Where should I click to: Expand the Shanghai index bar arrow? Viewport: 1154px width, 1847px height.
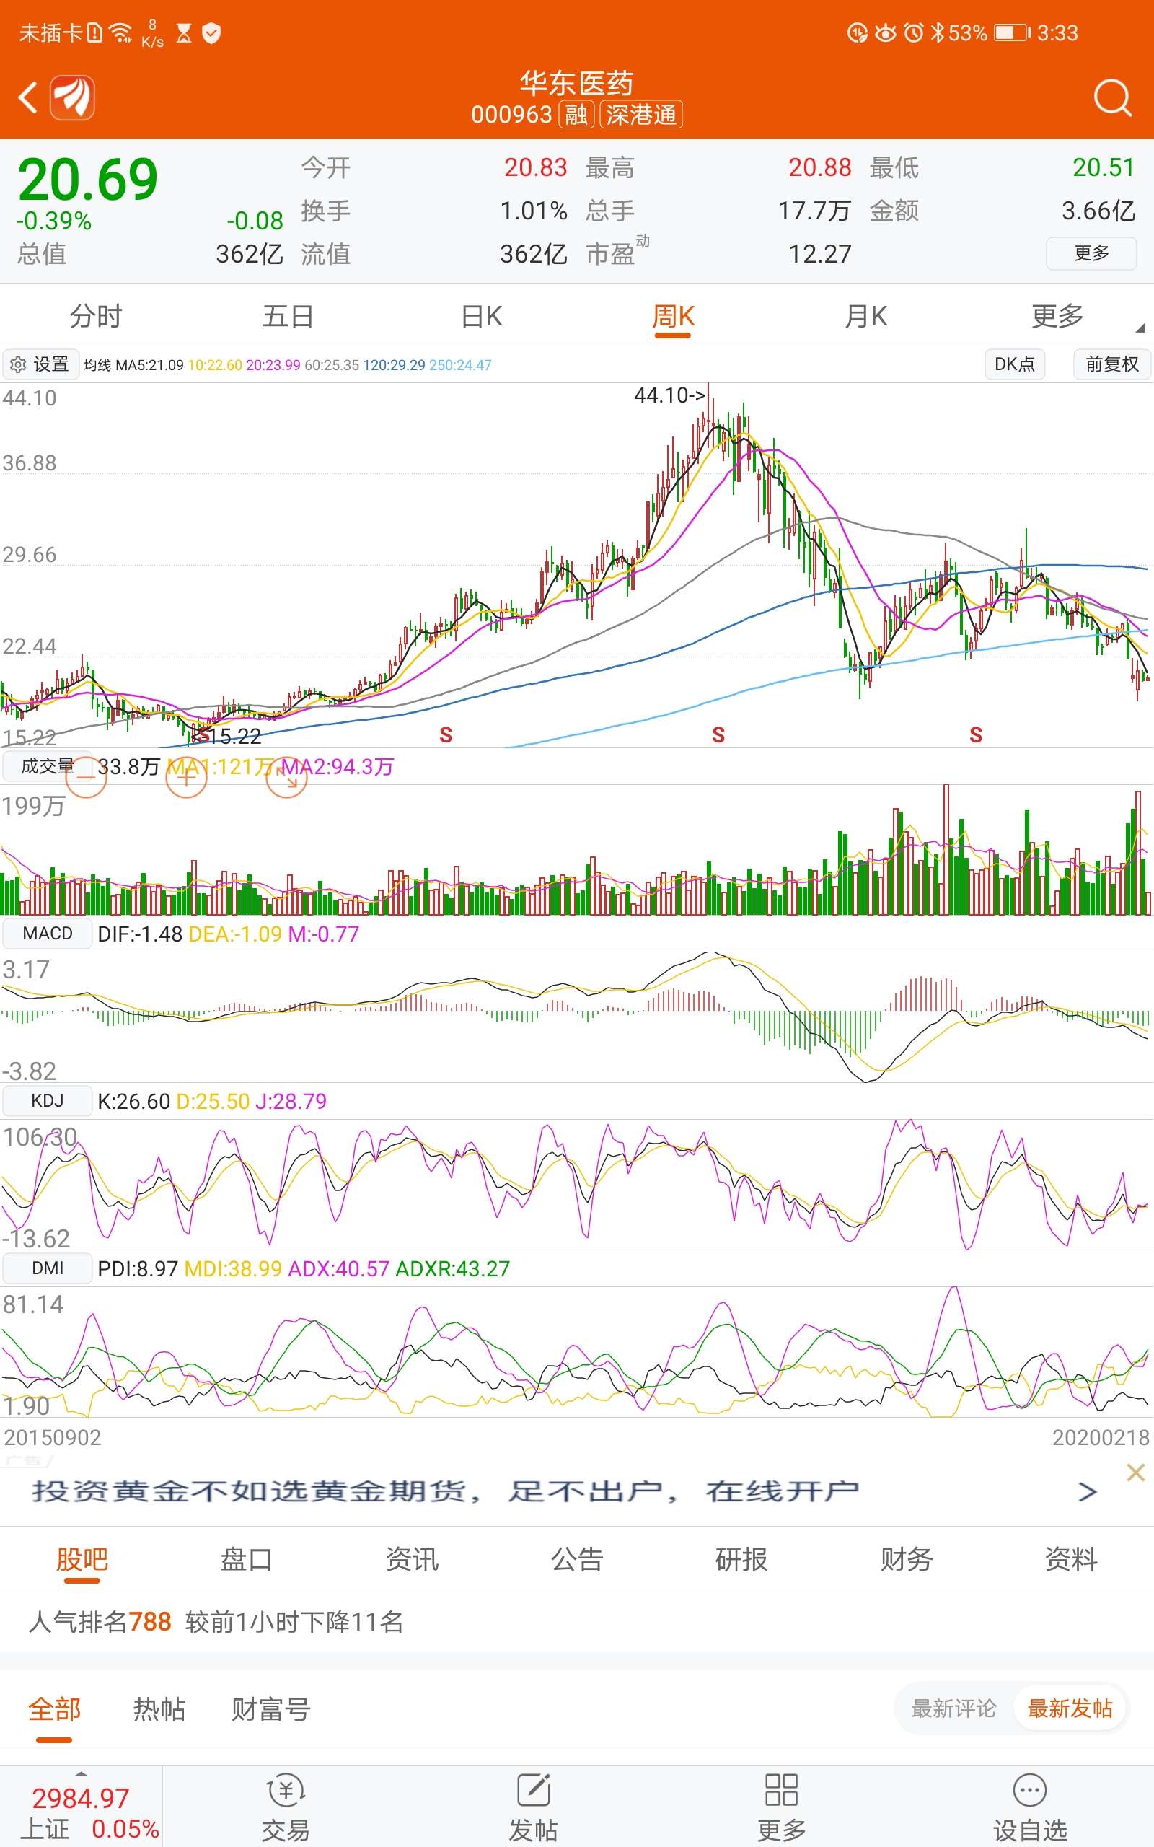[82, 1773]
